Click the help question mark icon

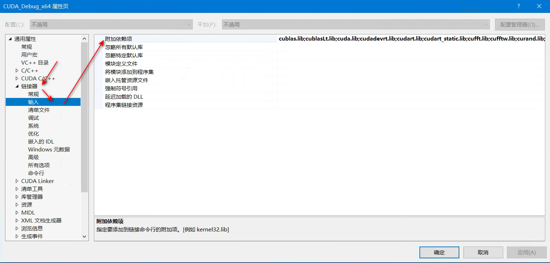[518, 6]
